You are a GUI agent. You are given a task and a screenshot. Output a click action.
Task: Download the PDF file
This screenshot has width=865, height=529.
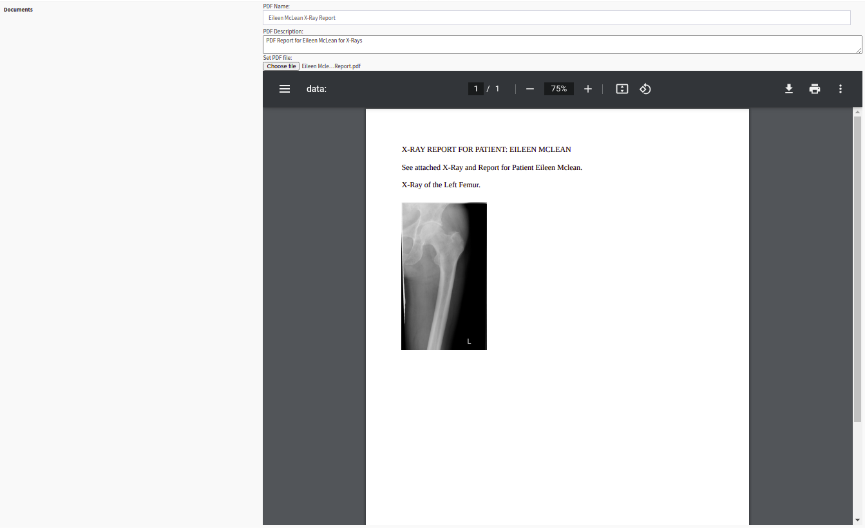coord(788,89)
